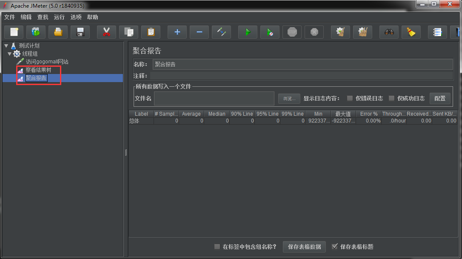The image size is (462, 259).
Task: Click the Median column header
Action: pyautogui.click(x=217, y=114)
